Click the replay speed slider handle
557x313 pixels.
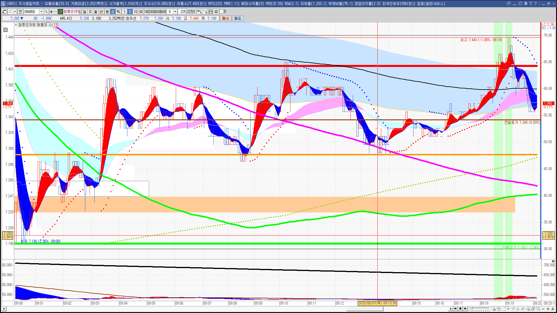click(472, 308)
